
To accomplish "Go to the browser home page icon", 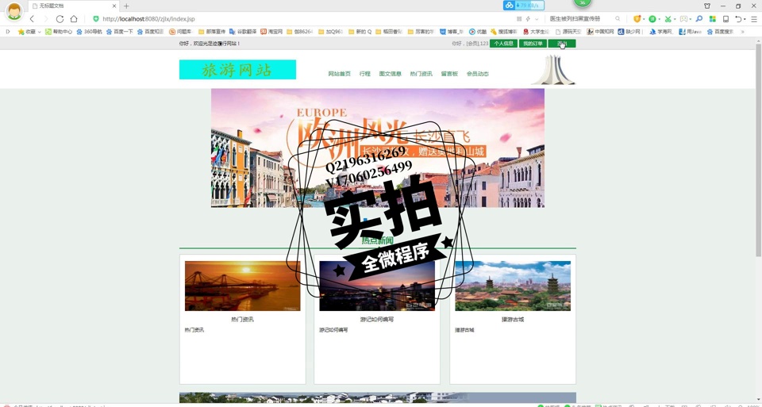I will pyautogui.click(x=74, y=19).
